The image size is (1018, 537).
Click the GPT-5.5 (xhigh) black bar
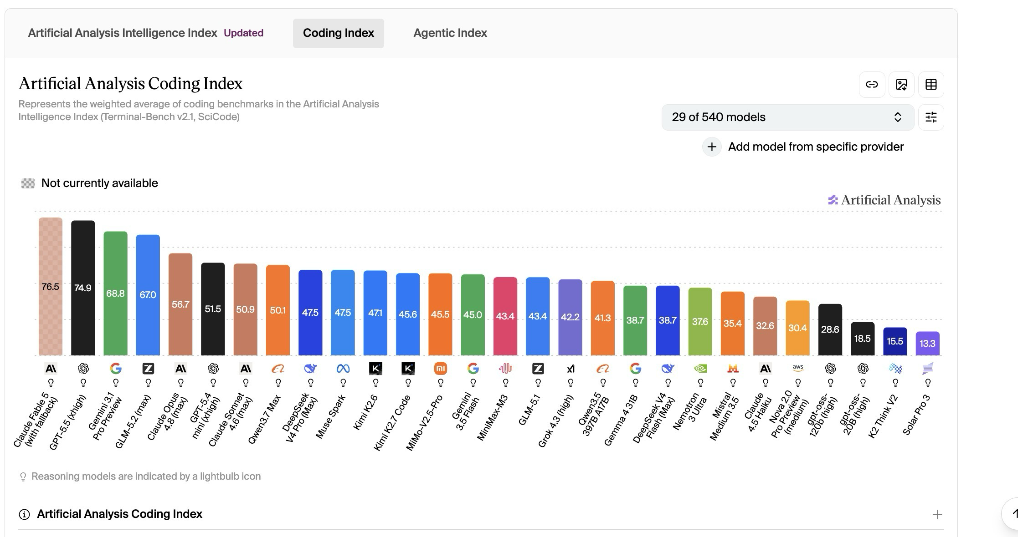coord(83,288)
